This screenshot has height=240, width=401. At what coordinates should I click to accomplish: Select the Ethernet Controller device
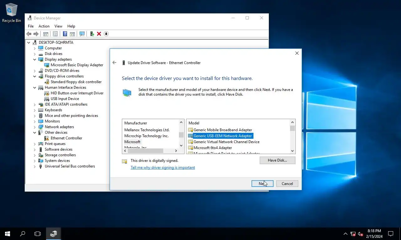tap(66, 138)
